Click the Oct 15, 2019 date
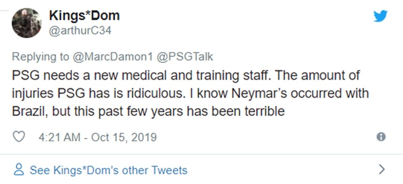 coord(123,137)
